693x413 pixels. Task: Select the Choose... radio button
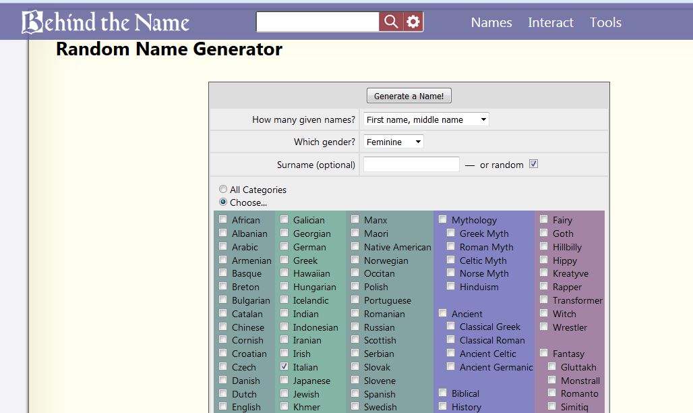click(x=223, y=202)
